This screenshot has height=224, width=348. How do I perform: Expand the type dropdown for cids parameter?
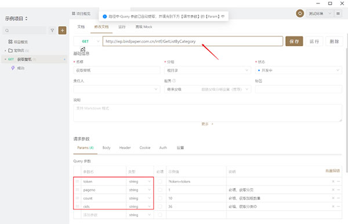(140, 207)
